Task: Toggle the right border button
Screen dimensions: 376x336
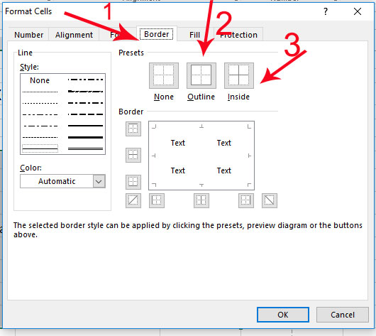Action: tap(246, 200)
